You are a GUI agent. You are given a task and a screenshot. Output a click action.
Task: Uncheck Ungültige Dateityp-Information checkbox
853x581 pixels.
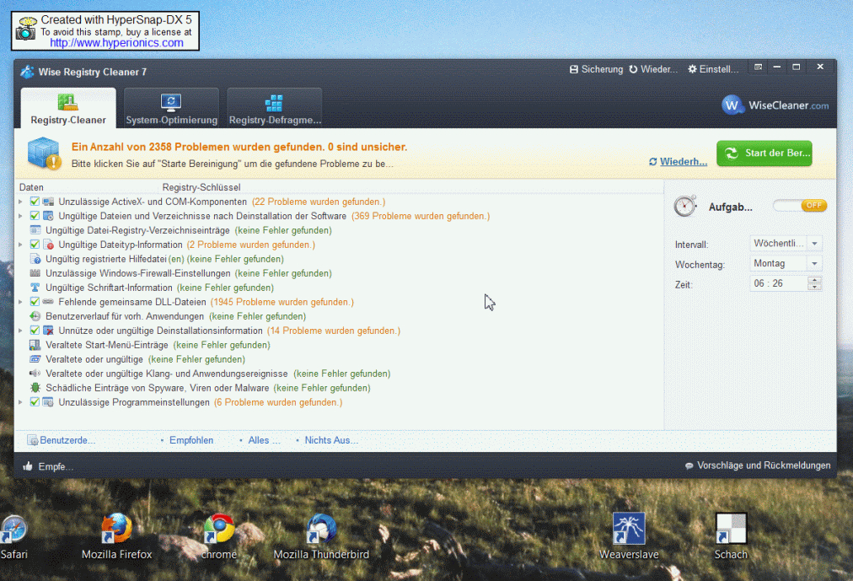pos(35,245)
